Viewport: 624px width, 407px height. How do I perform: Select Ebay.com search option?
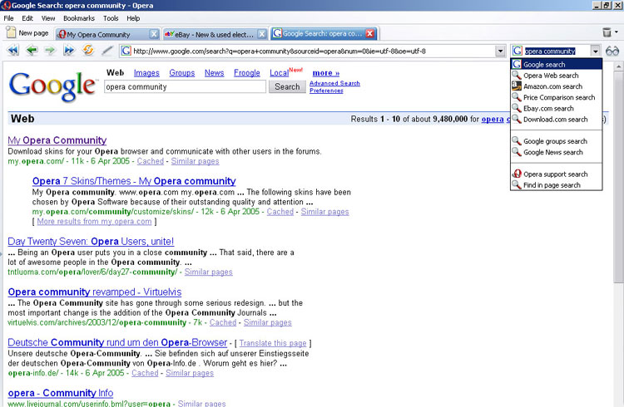557,109
